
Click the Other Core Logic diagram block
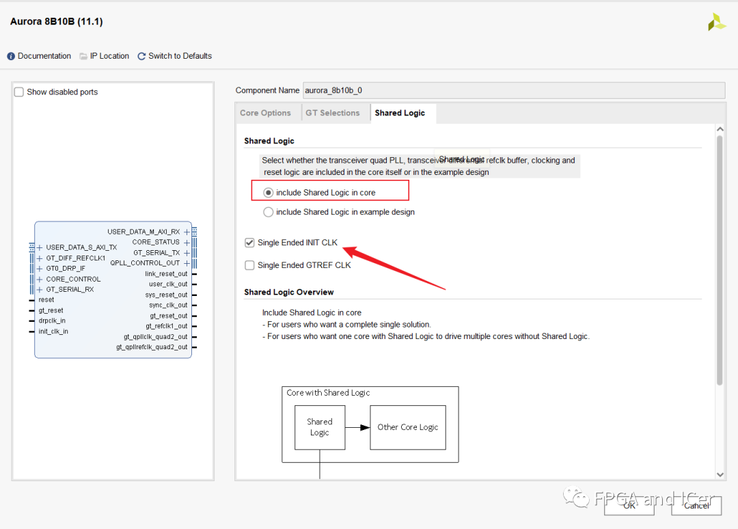click(407, 427)
